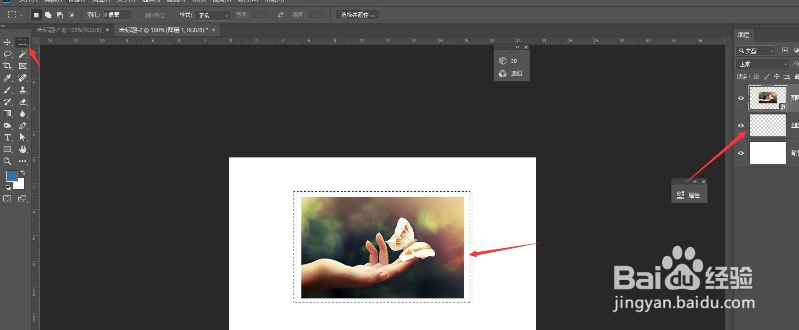Select the Eraser tool

click(22, 102)
